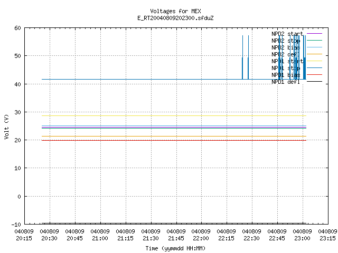338x253 pixels.
Task: Select the file name E_RT20040809202300.sfduZ subtitle
Action: (175, 18)
